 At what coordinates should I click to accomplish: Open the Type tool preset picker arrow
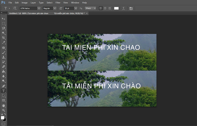9,8
